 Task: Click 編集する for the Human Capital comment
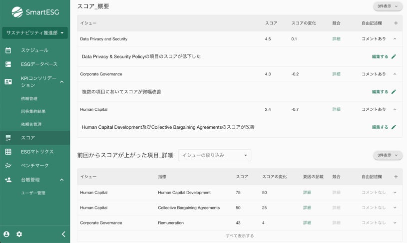coord(380,127)
